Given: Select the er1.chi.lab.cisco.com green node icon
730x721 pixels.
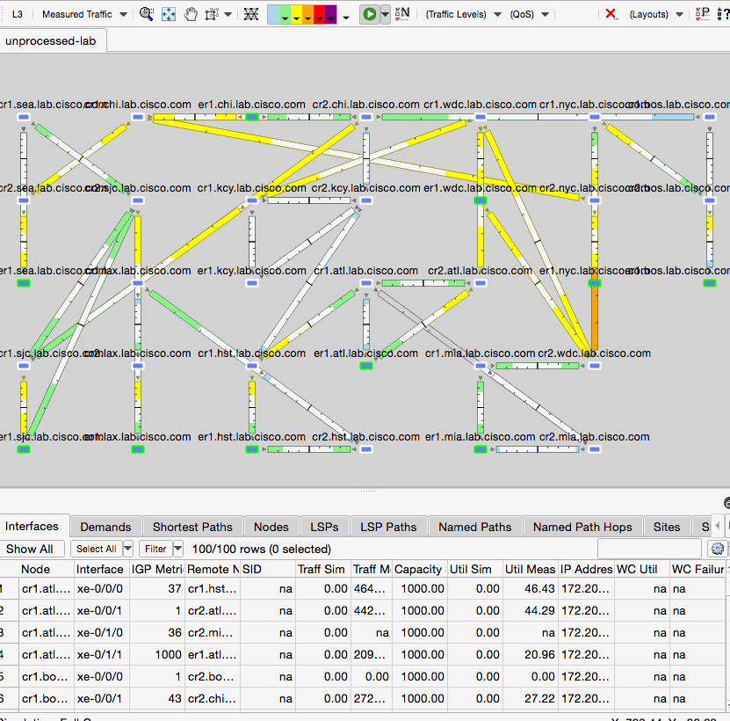Looking at the screenshot, I should point(252,117).
